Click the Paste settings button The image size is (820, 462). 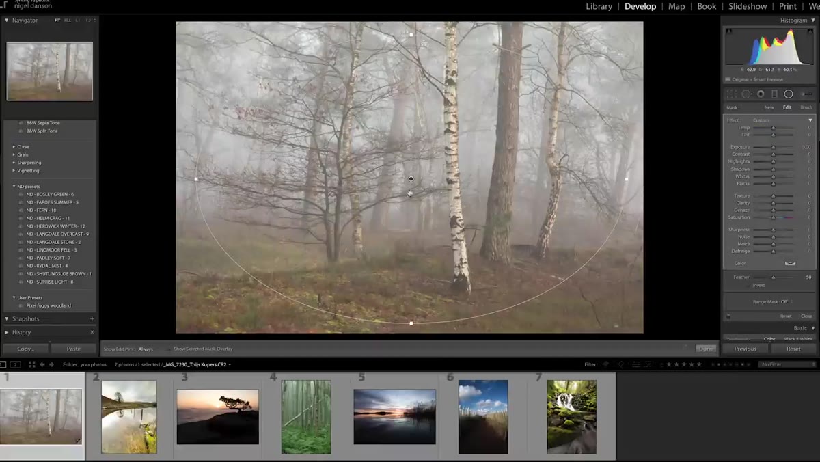74,349
